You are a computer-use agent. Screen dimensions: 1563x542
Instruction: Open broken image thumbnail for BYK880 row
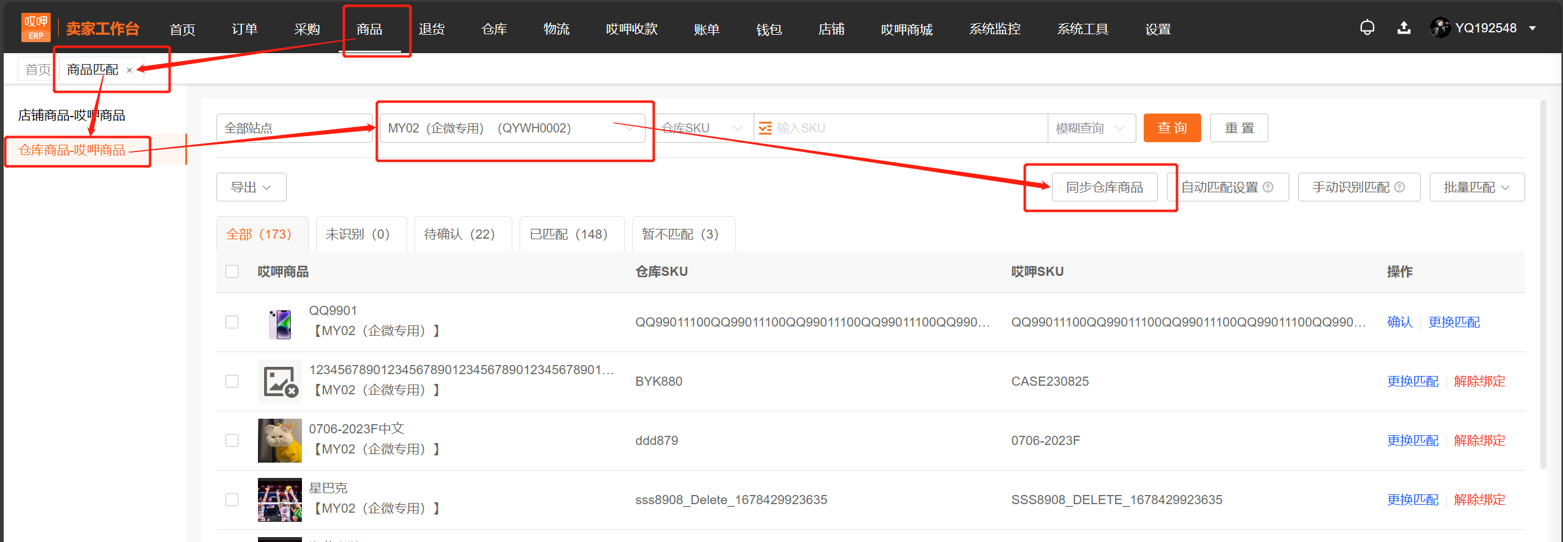280,381
